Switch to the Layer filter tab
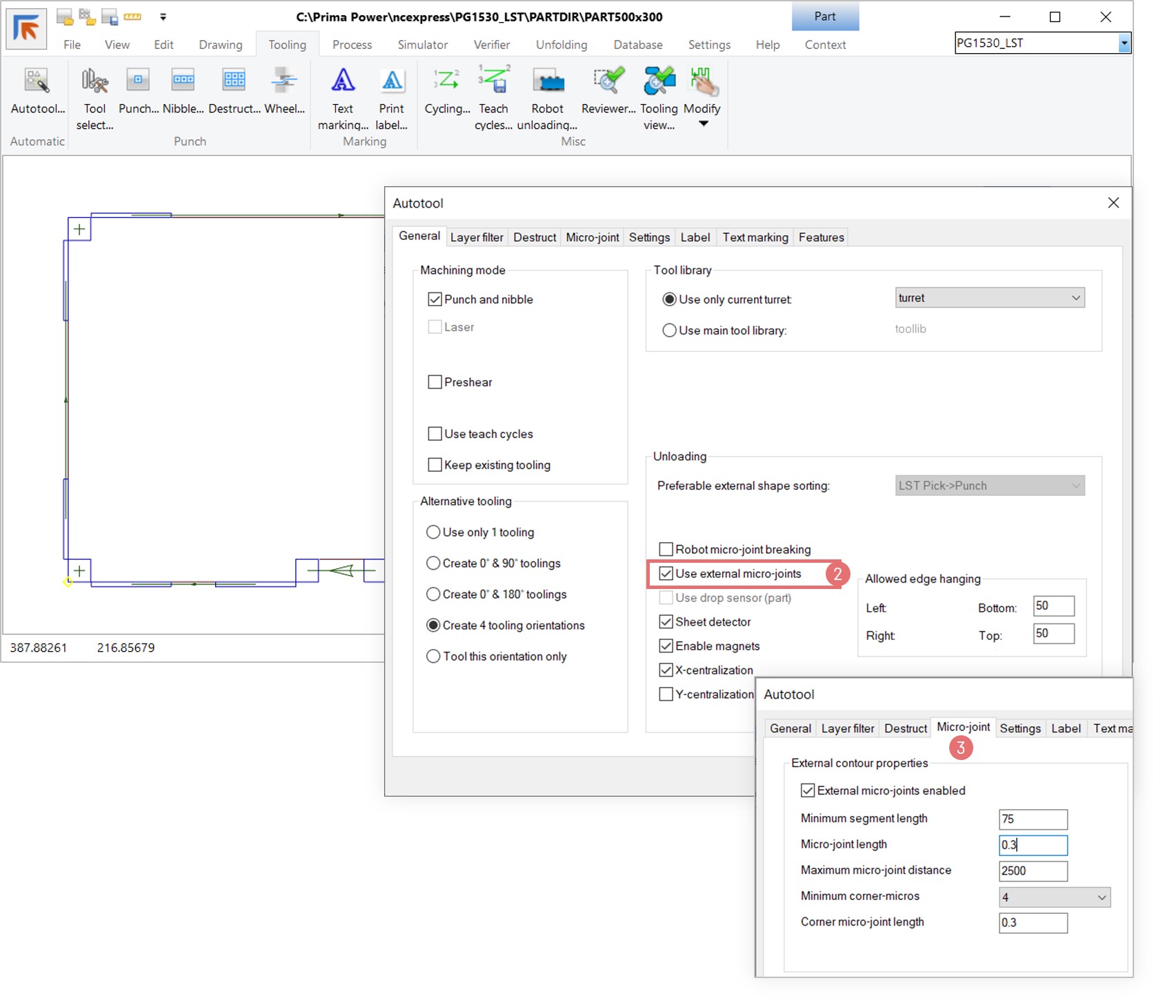This screenshot has height=1007, width=1163. [x=476, y=237]
